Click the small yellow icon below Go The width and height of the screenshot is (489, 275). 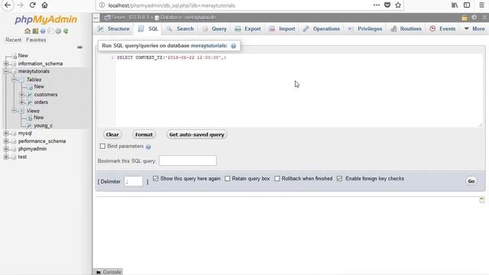click(482, 199)
